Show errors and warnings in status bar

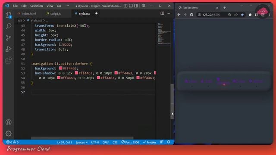(13, 142)
